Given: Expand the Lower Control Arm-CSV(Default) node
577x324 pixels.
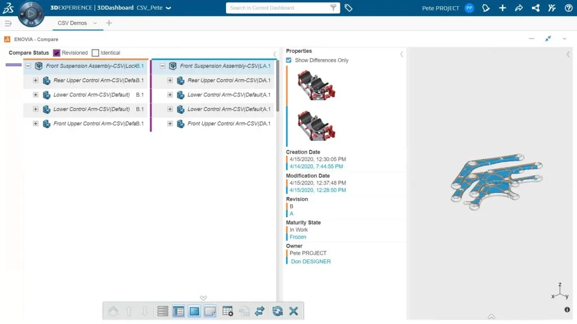Looking at the screenshot, I should click(x=35, y=94).
